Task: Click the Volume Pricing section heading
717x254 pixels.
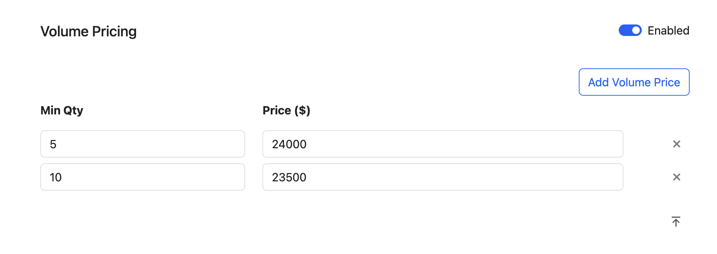Action: (89, 31)
